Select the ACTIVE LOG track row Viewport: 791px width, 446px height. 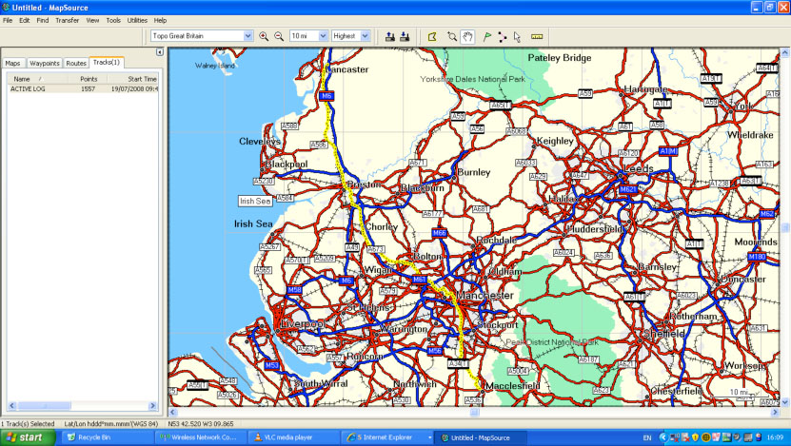pyautogui.click(x=83, y=88)
